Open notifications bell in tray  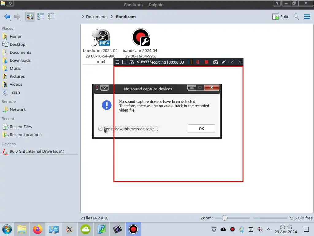click(x=214, y=229)
